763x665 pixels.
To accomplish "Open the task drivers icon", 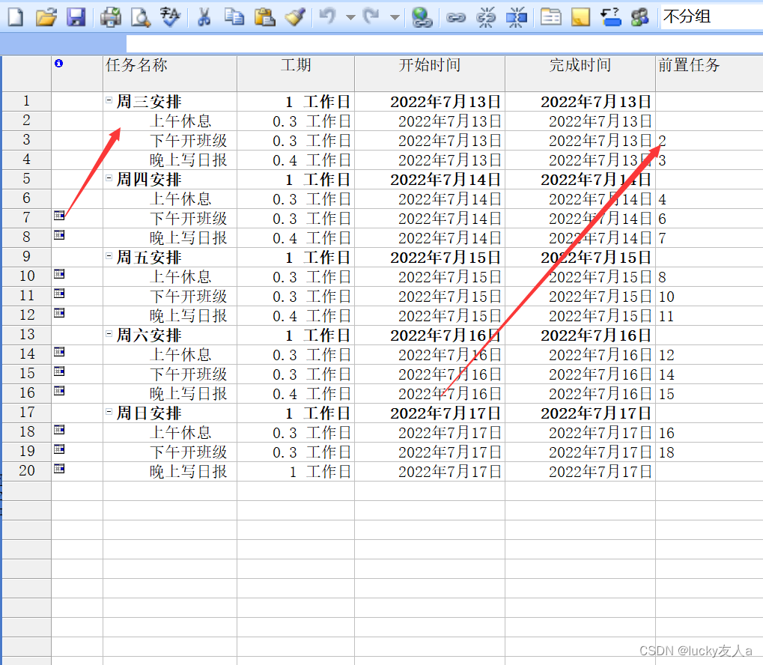I will (610, 17).
